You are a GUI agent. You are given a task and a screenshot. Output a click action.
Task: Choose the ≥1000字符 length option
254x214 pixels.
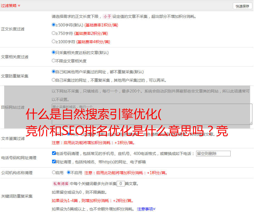54,42
